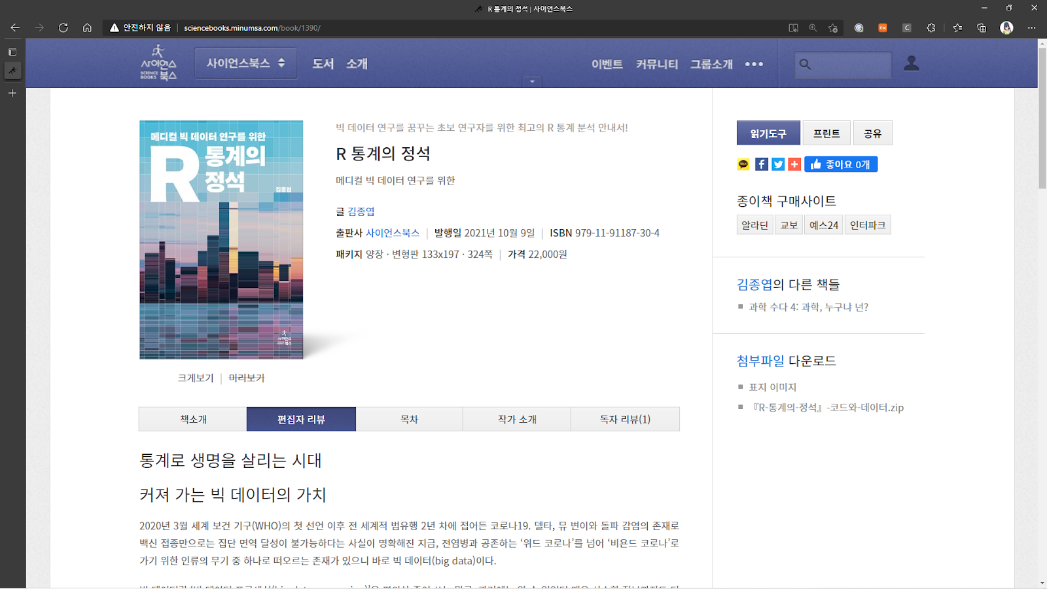Select the pinned tab in sidebar
The width and height of the screenshot is (1047, 589).
(12, 70)
